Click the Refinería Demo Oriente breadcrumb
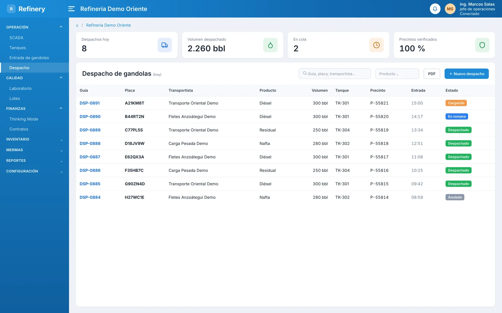The image size is (502, 313). 109,25
